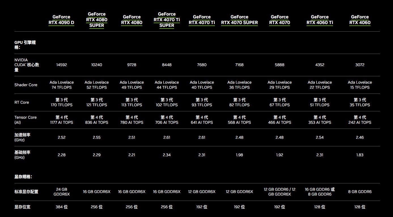The width and height of the screenshot is (393, 217).
Task: Open the GeForce RTX 4080 SUPER link
Action: (97, 20)
